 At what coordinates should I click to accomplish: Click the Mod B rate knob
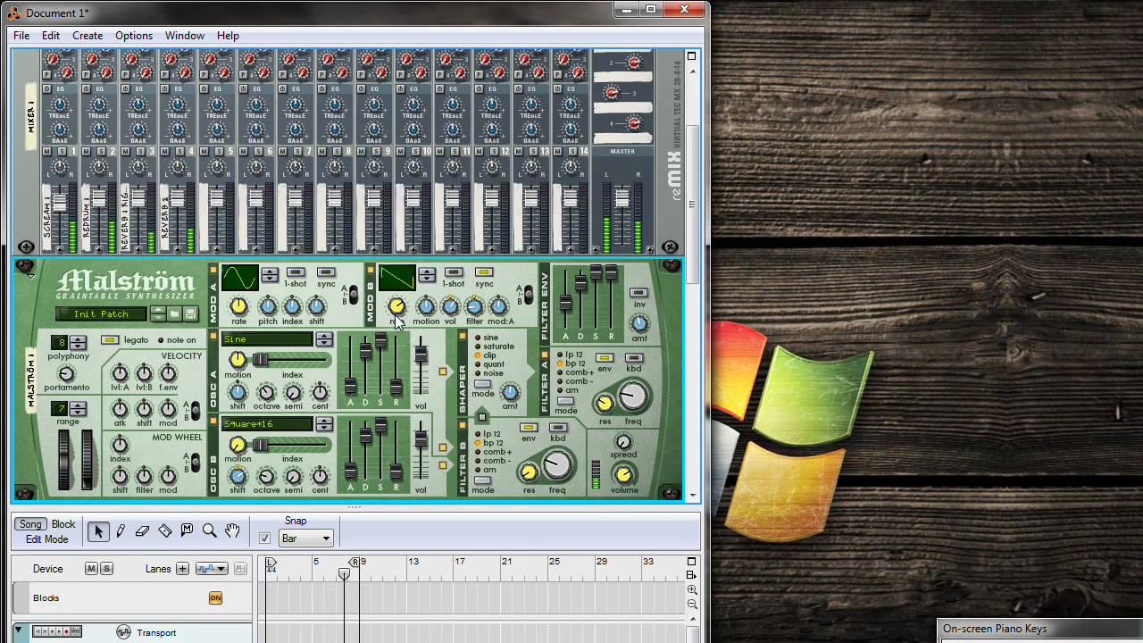(396, 307)
